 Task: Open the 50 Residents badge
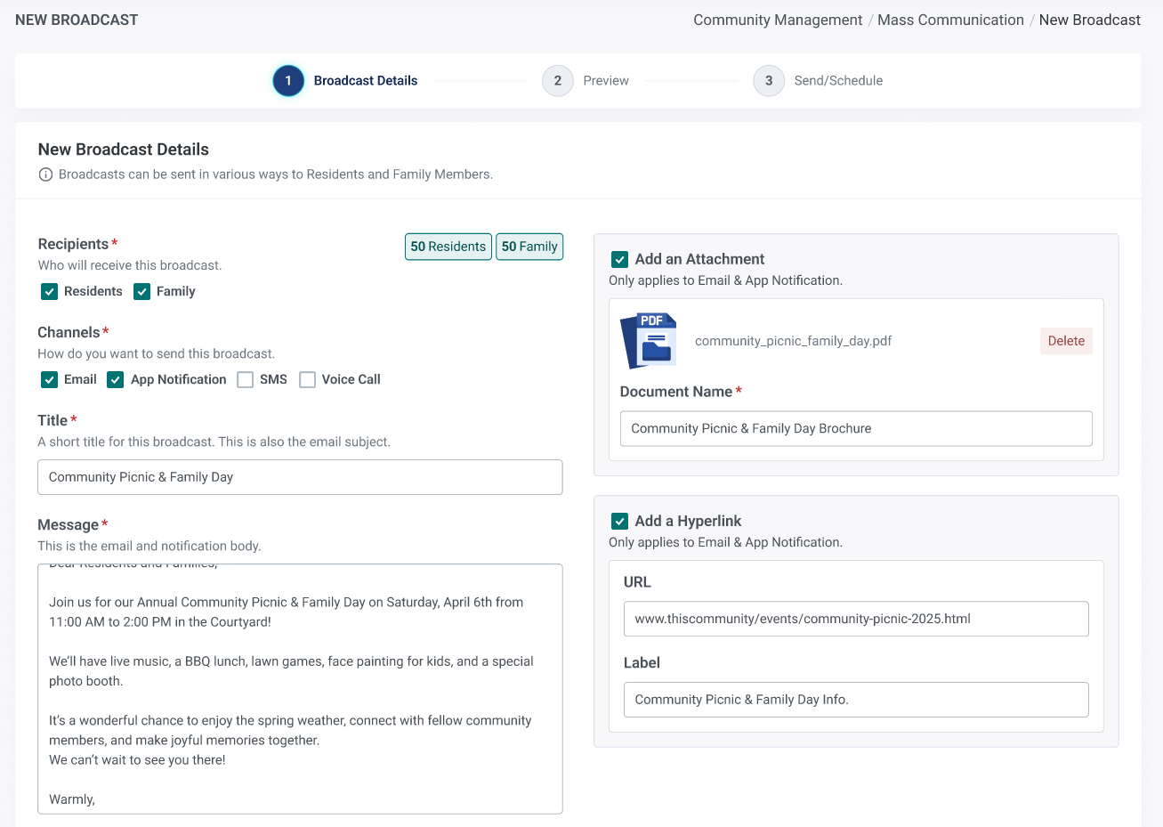click(448, 247)
